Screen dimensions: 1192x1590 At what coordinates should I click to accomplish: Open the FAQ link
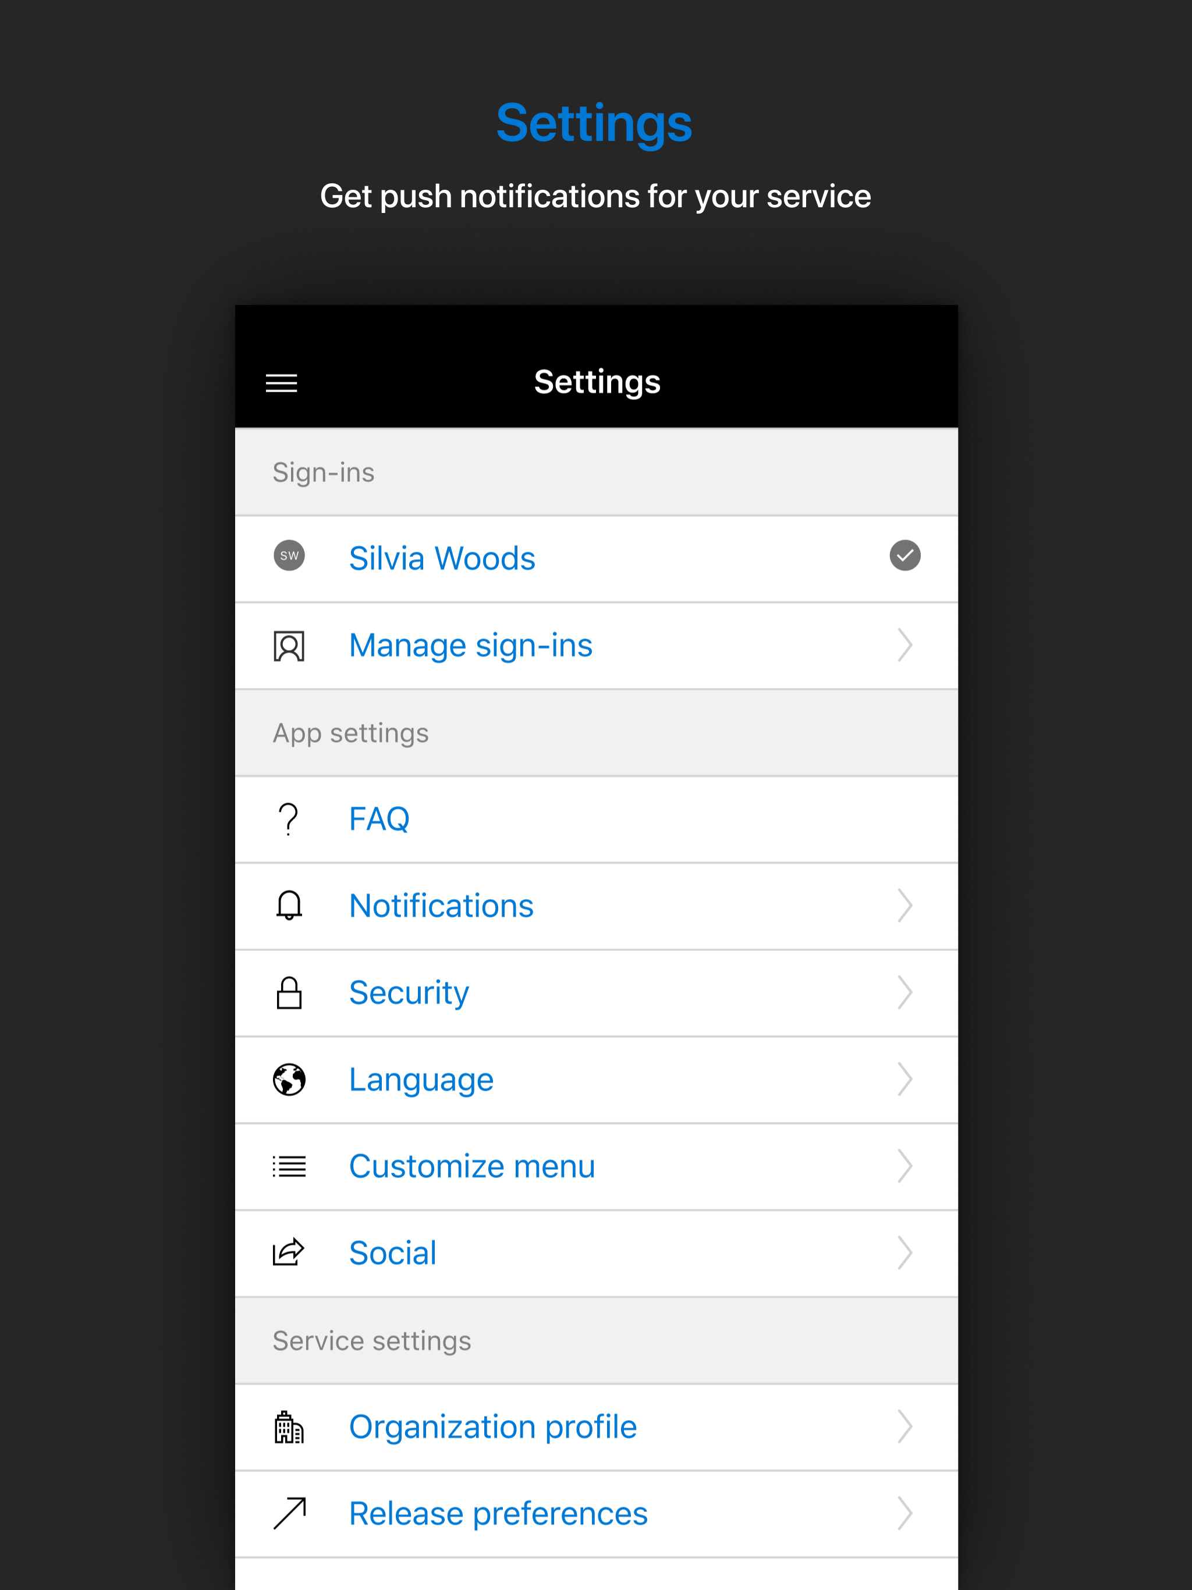379,819
